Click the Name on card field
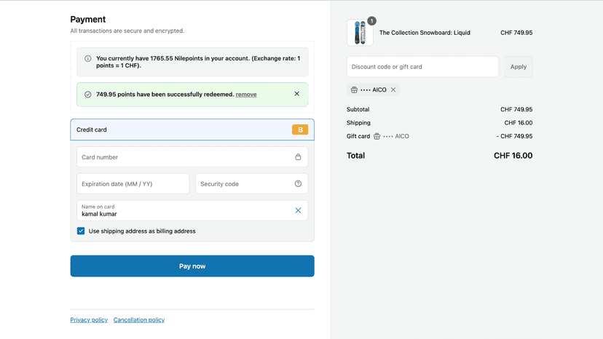The image size is (603, 339). tap(192, 210)
